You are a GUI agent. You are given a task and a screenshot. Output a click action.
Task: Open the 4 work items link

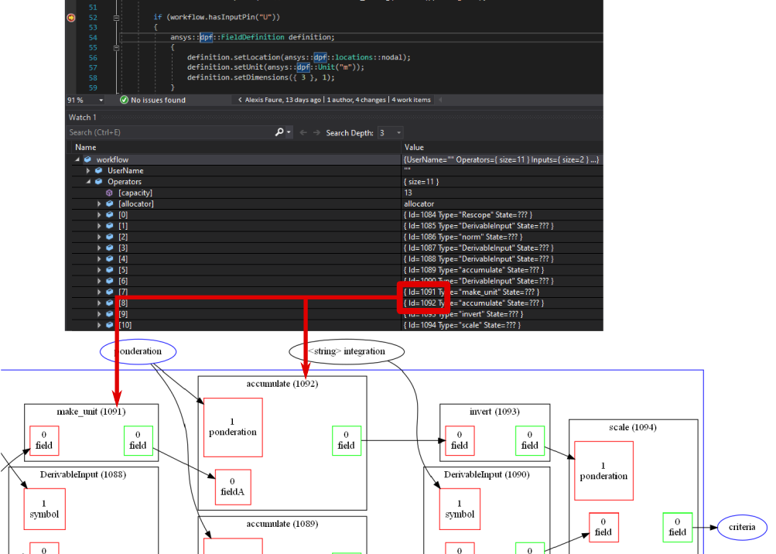point(412,100)
